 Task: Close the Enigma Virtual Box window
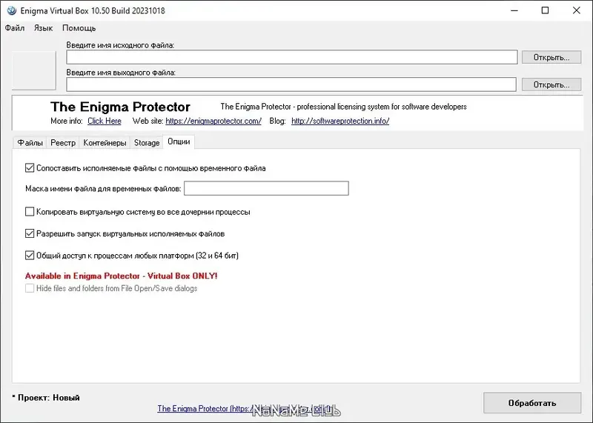(x=577, y=10)
